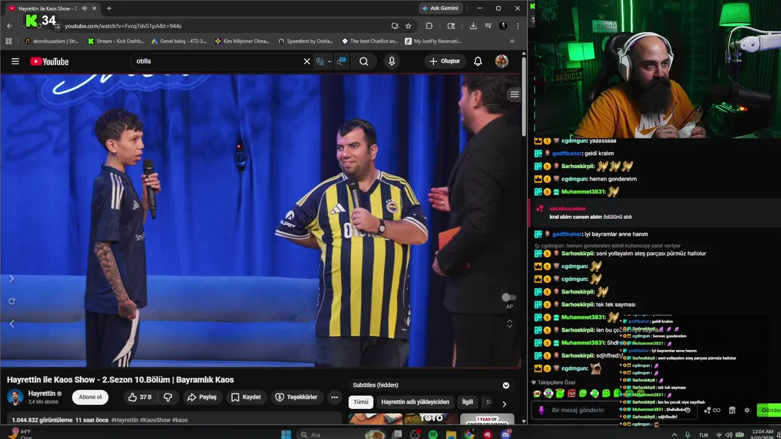Viewport: 781px width, 439px height.
Task: Open the media control icon in the toolbar
Action: pyautogui.click(x=488, y=26)
